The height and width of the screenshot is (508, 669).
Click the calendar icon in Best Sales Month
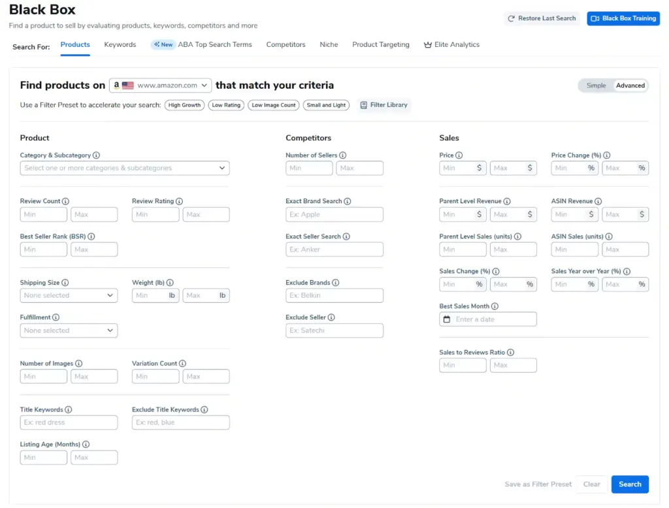(447, 319)
